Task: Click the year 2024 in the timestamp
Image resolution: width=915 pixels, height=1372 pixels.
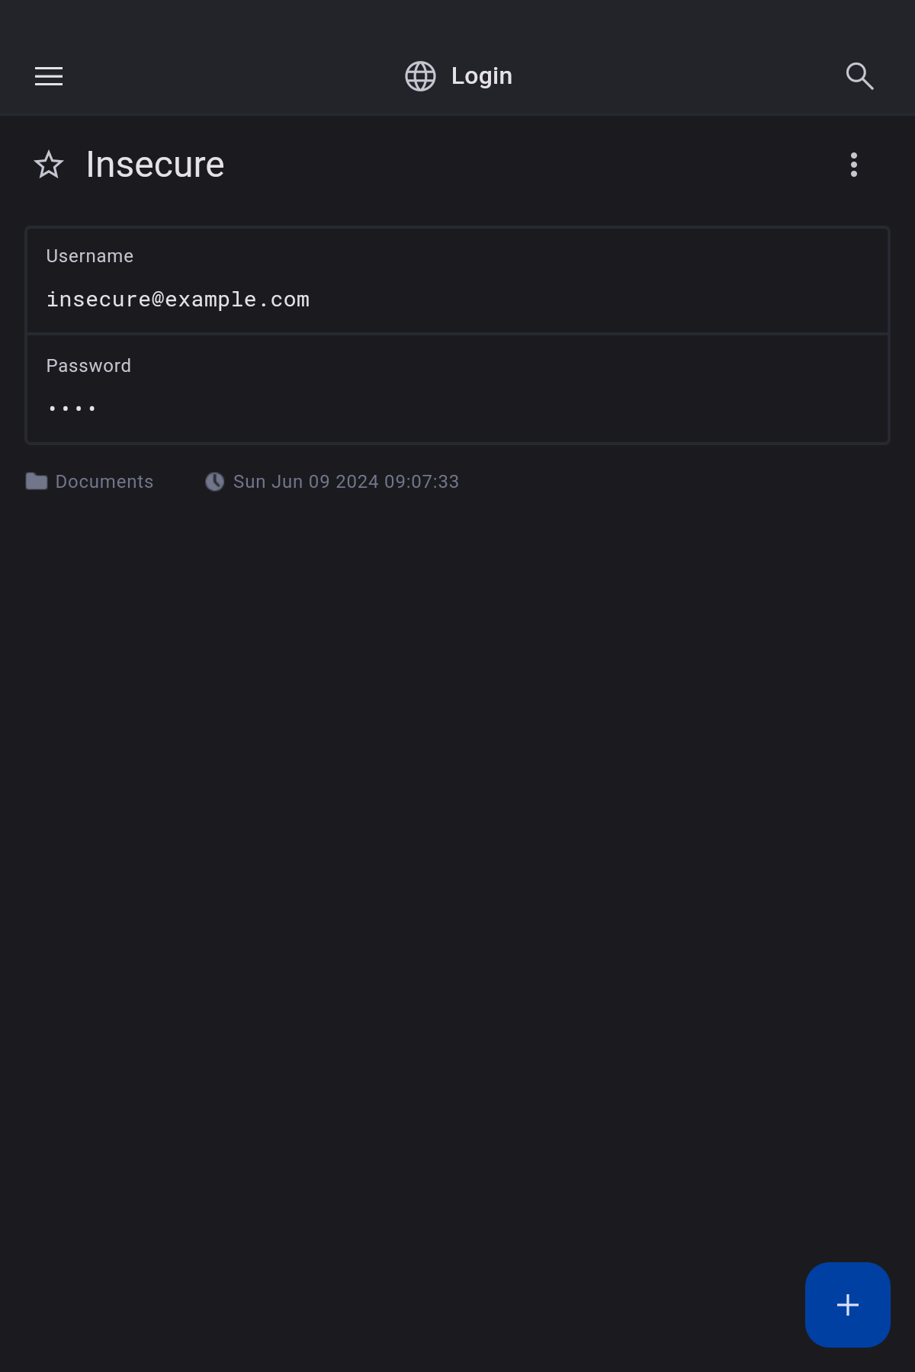Action: pos(357,482)
